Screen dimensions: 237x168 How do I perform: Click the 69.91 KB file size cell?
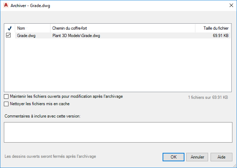(x=221, y=36)
